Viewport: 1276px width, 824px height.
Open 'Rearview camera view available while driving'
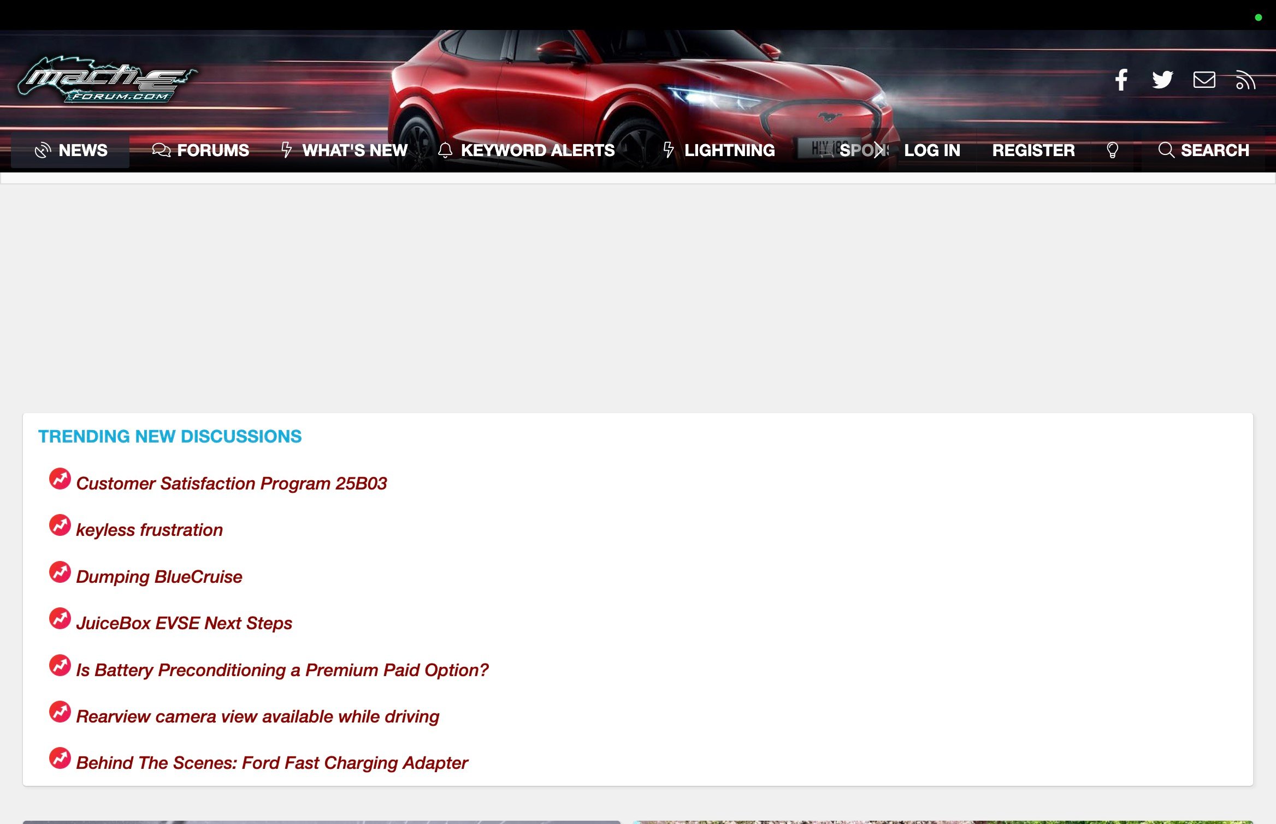(x=258, y=716)
